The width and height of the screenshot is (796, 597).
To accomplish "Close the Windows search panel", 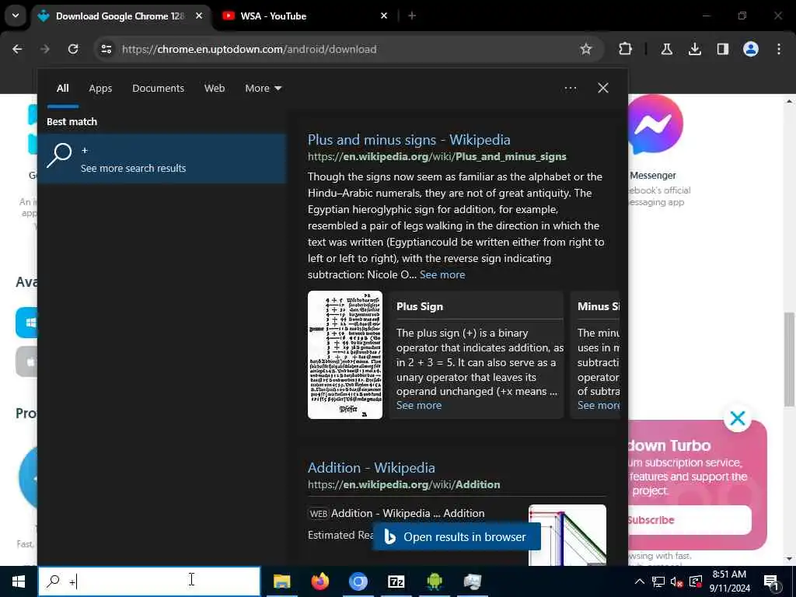I will click(602, 89).
